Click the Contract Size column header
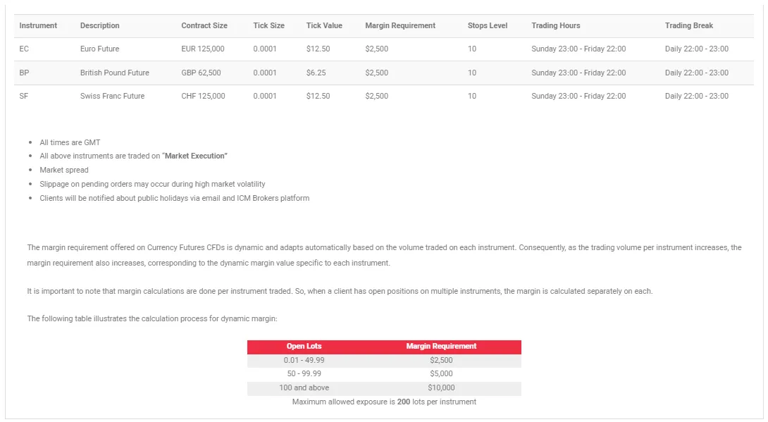Viewport: 768px width, 422px height. (204, 25)
